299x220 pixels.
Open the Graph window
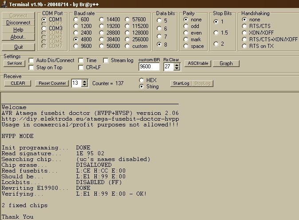[226, 63]
